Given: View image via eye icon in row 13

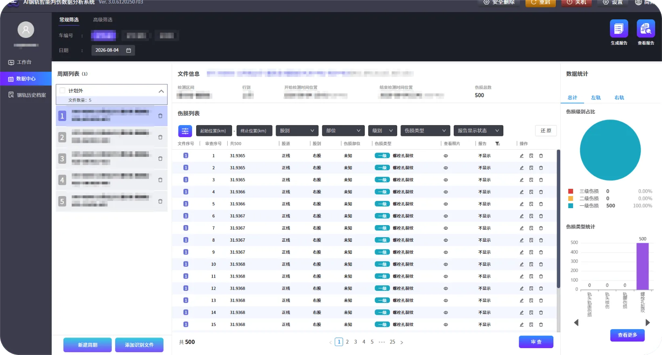Looking at the screenshot, I should 446,301.
